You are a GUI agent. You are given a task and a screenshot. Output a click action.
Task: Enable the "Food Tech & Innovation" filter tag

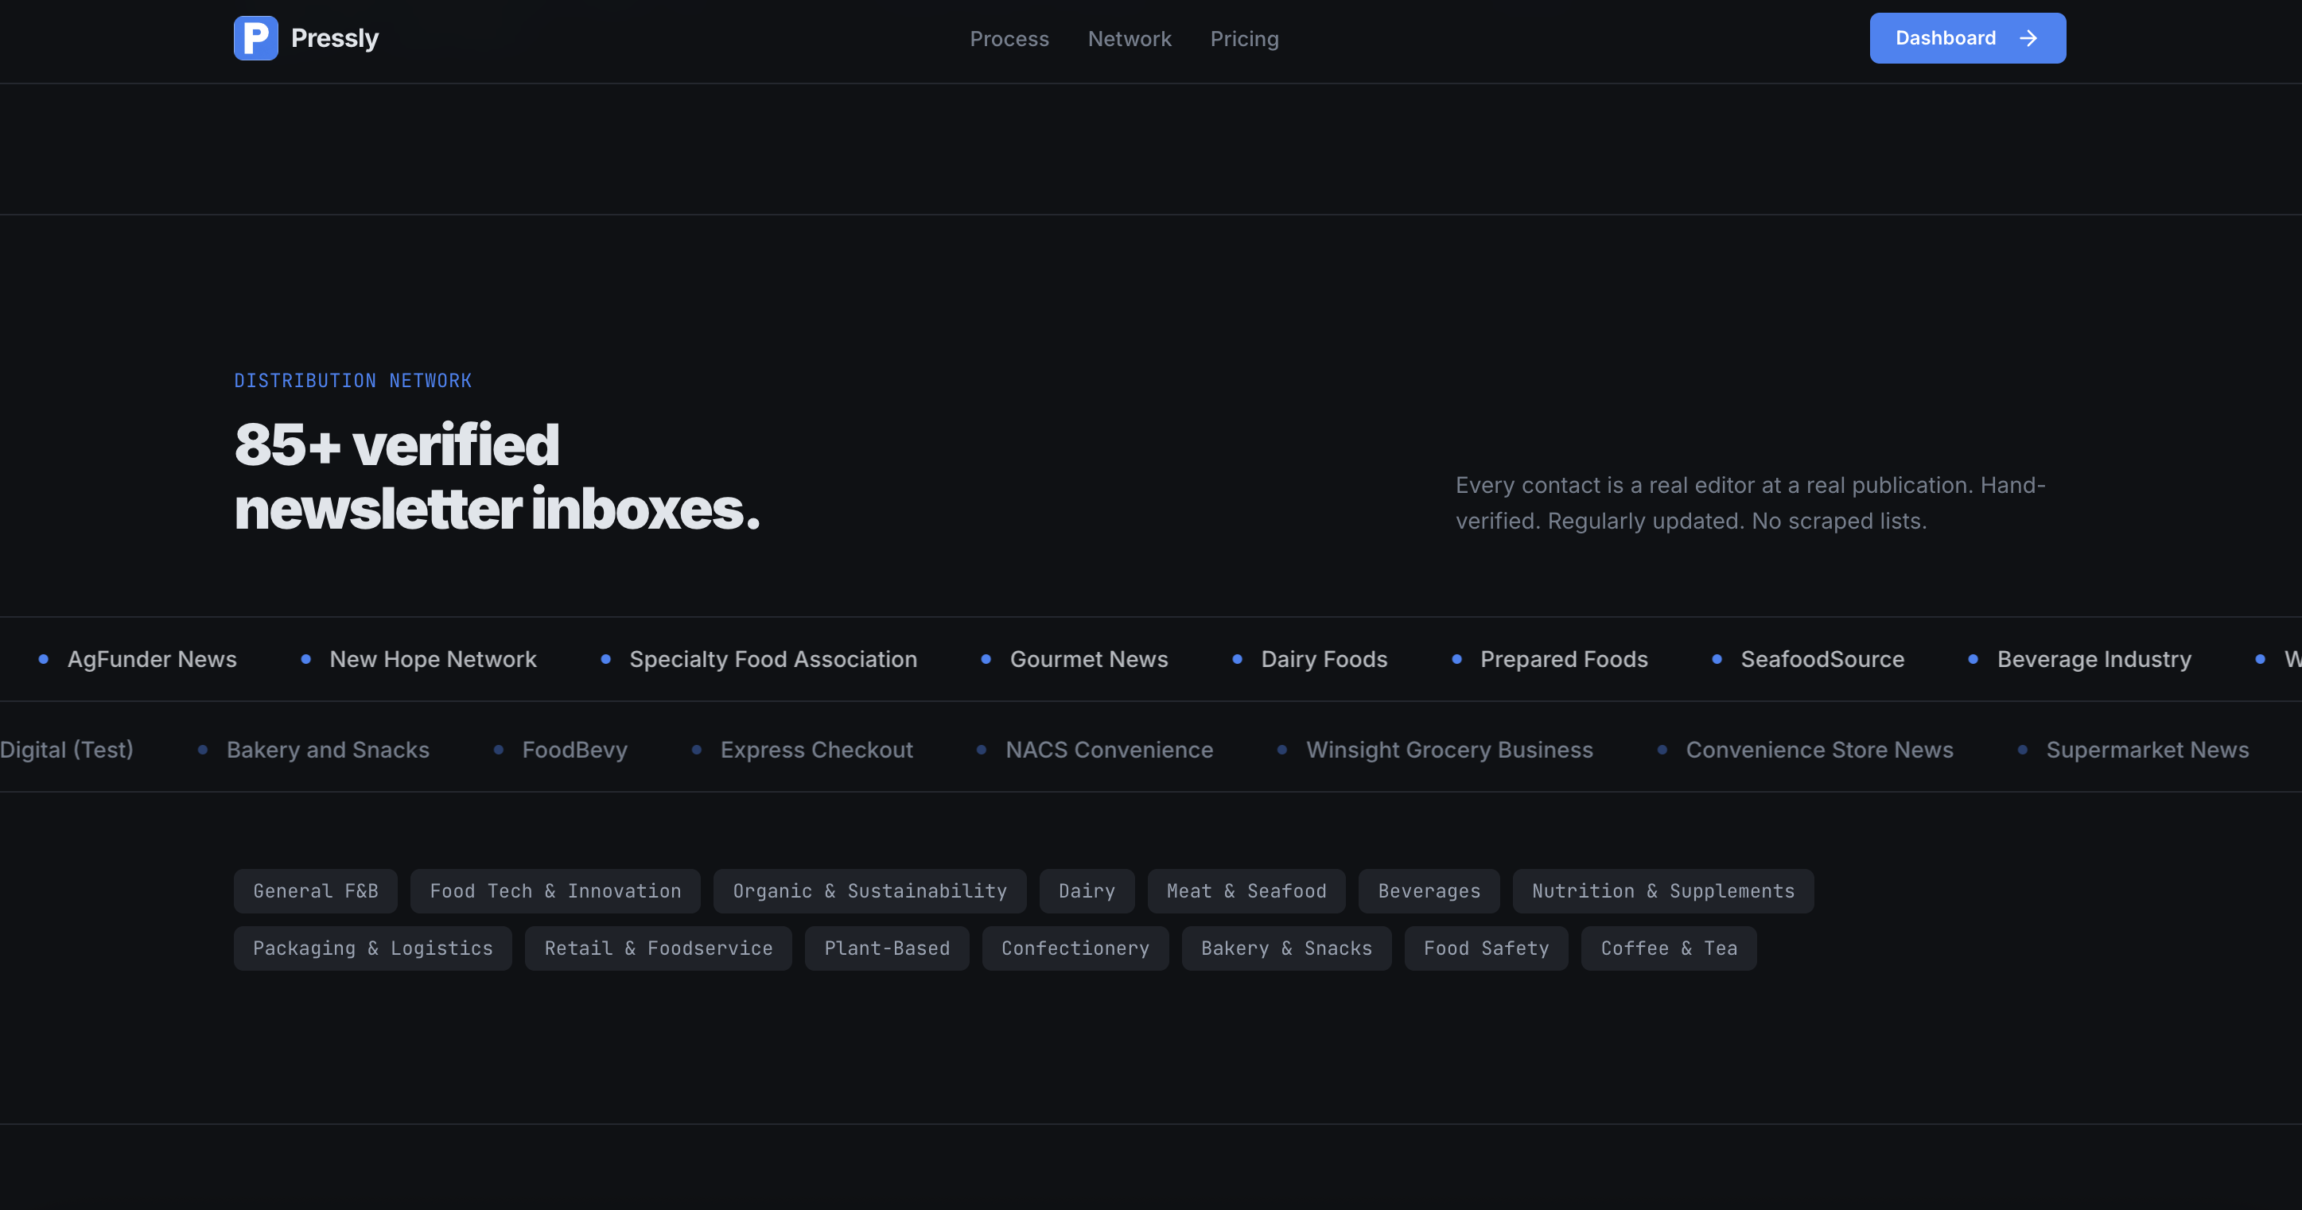tap(554, 890)
